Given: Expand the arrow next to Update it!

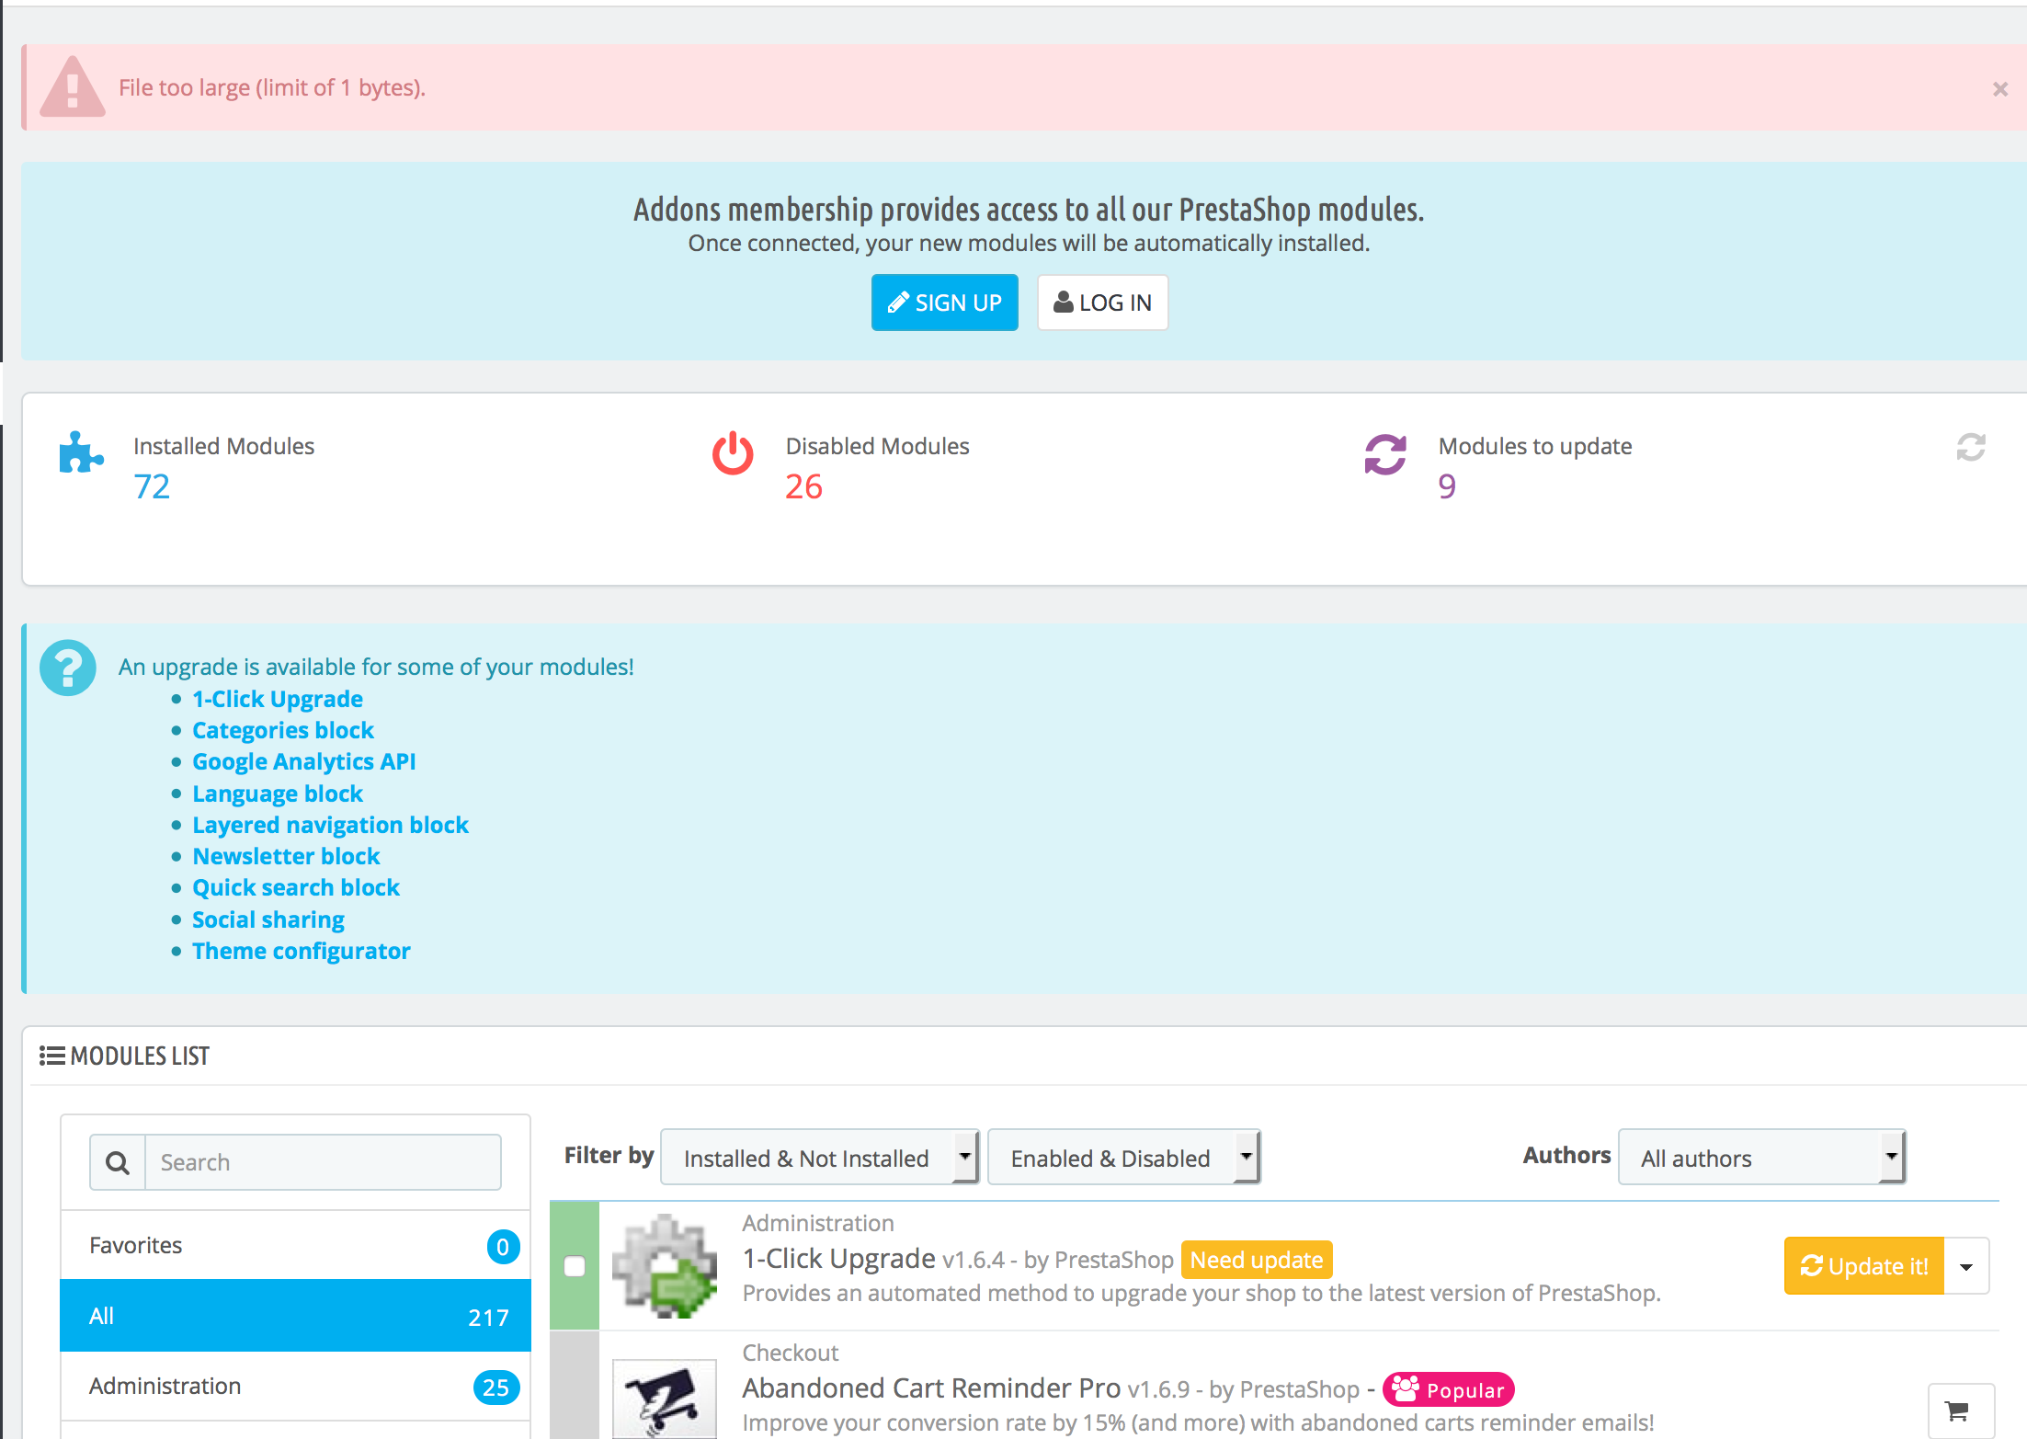Looking at the screenshot, I should pos(1966,1266).
